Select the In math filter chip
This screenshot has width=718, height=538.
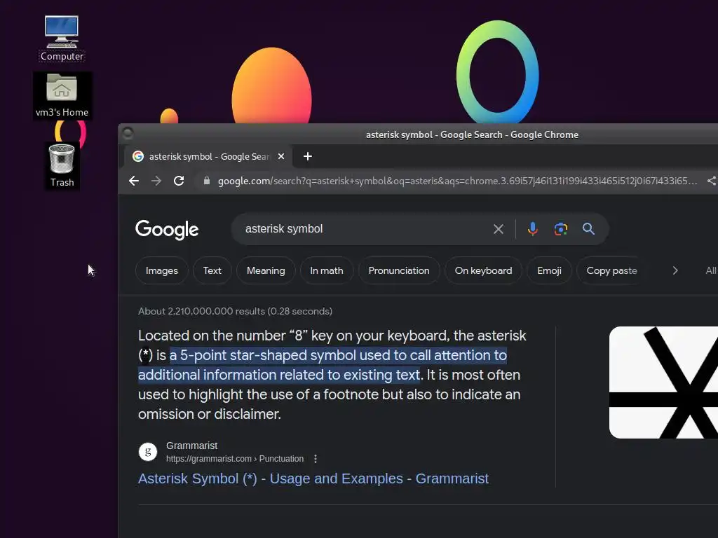327,270
